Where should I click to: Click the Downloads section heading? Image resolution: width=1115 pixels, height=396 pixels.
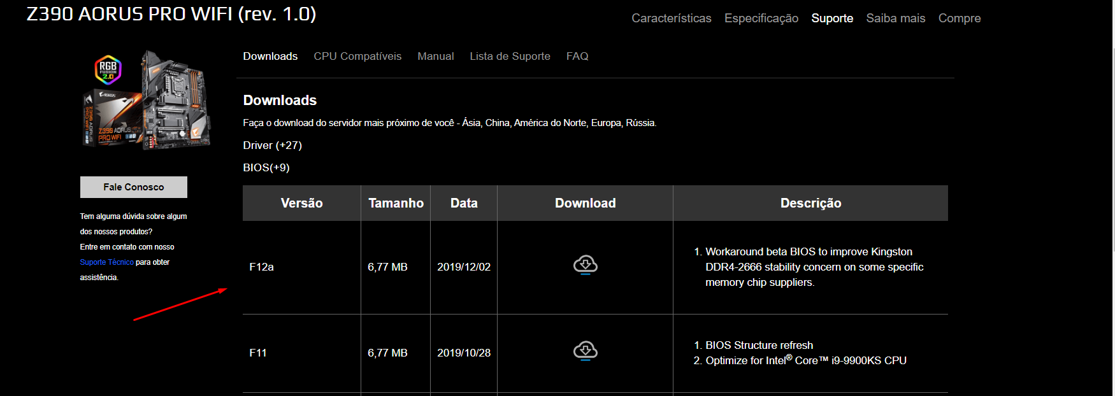(280, 100)
